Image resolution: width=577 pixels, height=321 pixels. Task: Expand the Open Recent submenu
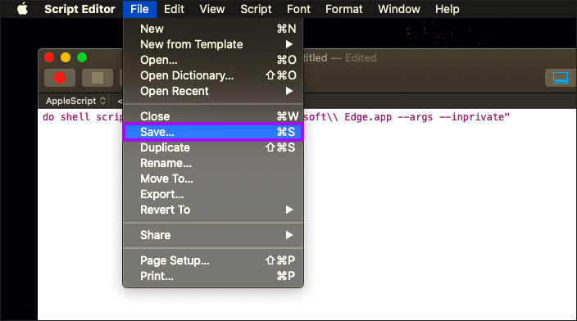coord(213,91)
